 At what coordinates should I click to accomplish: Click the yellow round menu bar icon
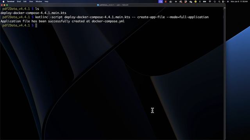coord(195,2)
